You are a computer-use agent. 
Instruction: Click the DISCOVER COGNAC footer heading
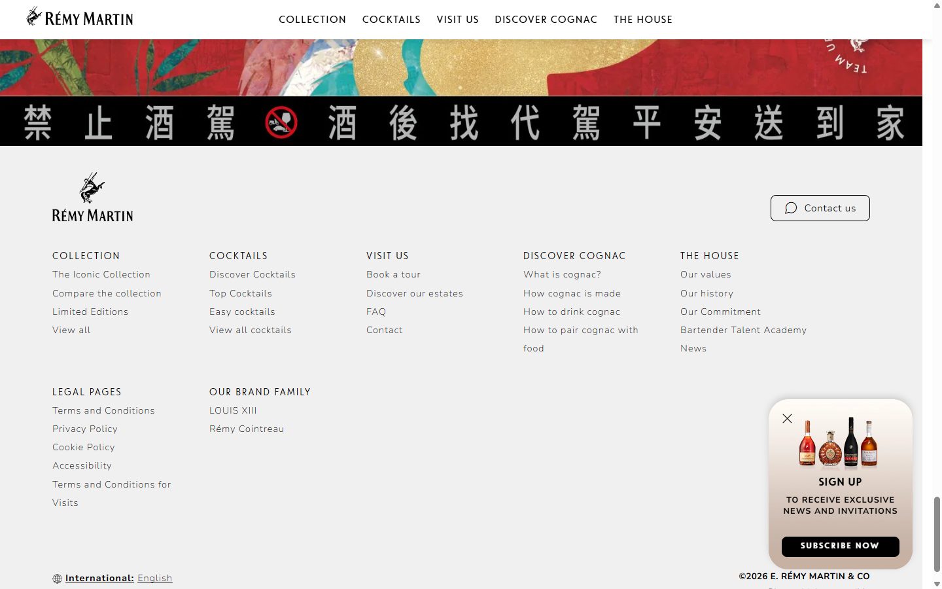click(x=574, y=256)
